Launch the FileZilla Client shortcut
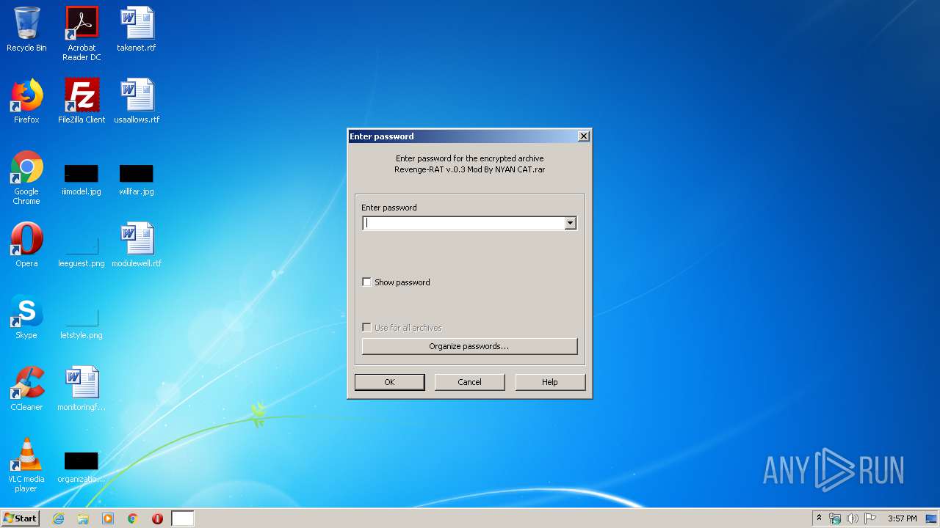The height and width of the screenshot is (528, 940). (x=82, y=101)
